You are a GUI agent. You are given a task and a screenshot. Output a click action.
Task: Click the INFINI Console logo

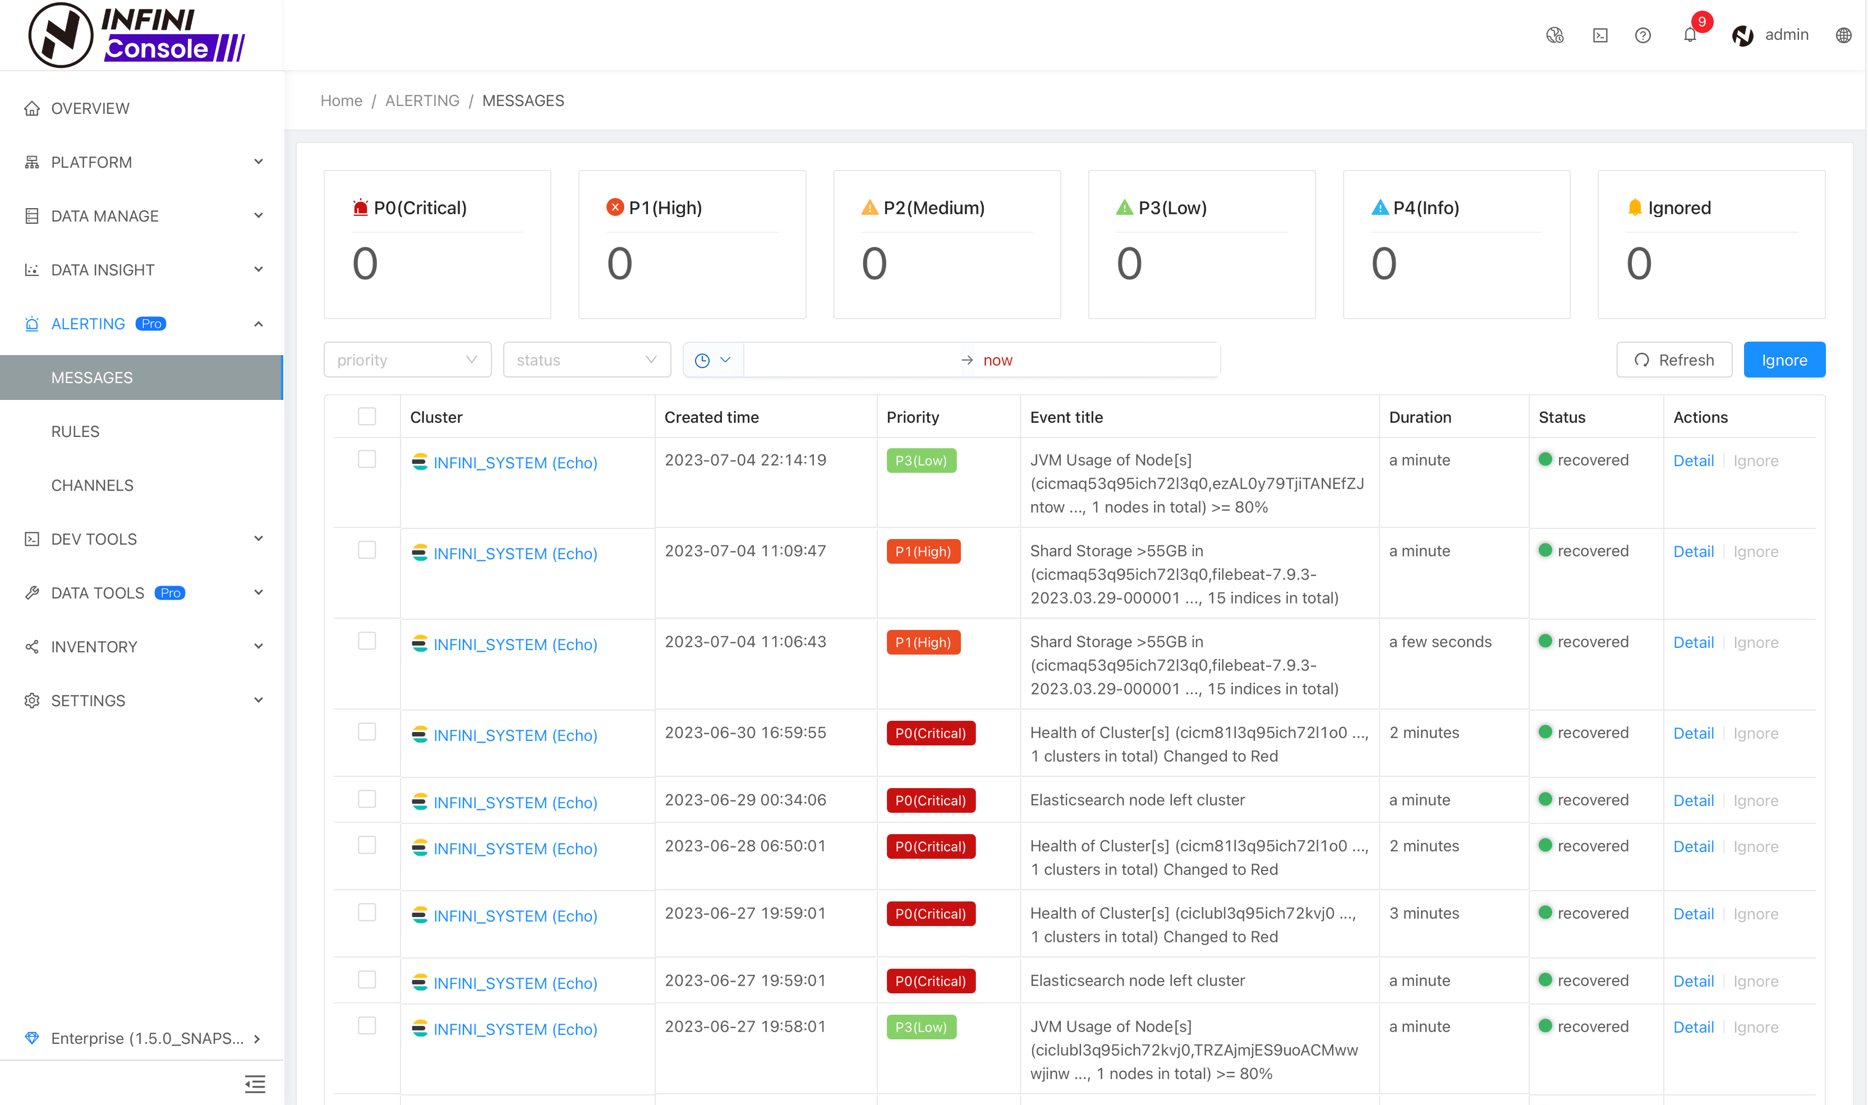tap(137, 35)
